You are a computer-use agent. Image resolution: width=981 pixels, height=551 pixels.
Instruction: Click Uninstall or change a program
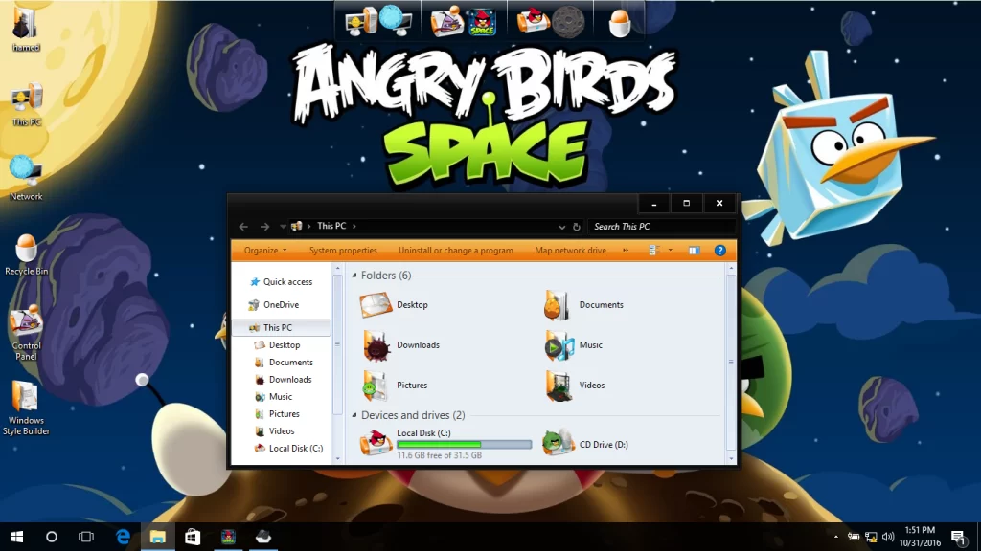[456, 251]
